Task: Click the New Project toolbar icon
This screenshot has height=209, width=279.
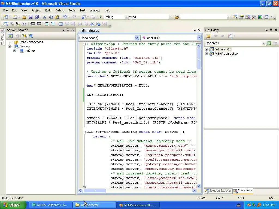Action: coord(6,17)
